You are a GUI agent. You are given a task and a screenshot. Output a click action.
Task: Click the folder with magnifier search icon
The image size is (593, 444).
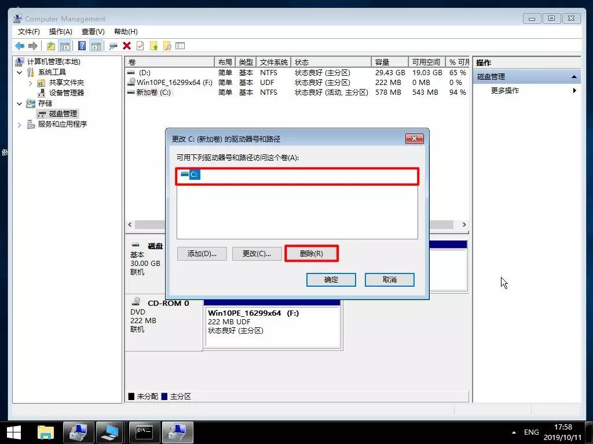point(167,46)
